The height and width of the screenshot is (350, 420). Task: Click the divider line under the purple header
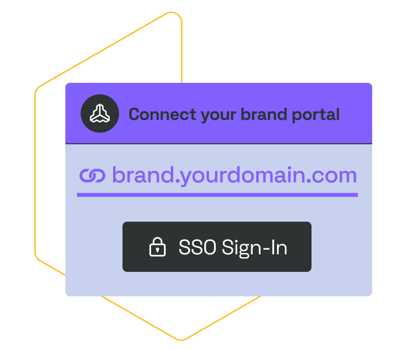point(219,144)
